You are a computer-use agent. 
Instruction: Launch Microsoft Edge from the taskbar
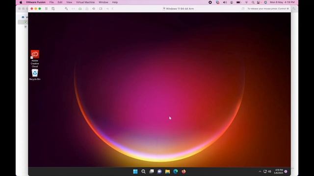176,172
